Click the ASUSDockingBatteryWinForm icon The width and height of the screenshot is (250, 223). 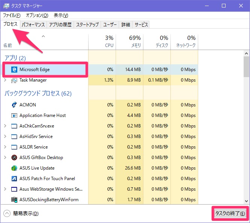click(14, 200)
